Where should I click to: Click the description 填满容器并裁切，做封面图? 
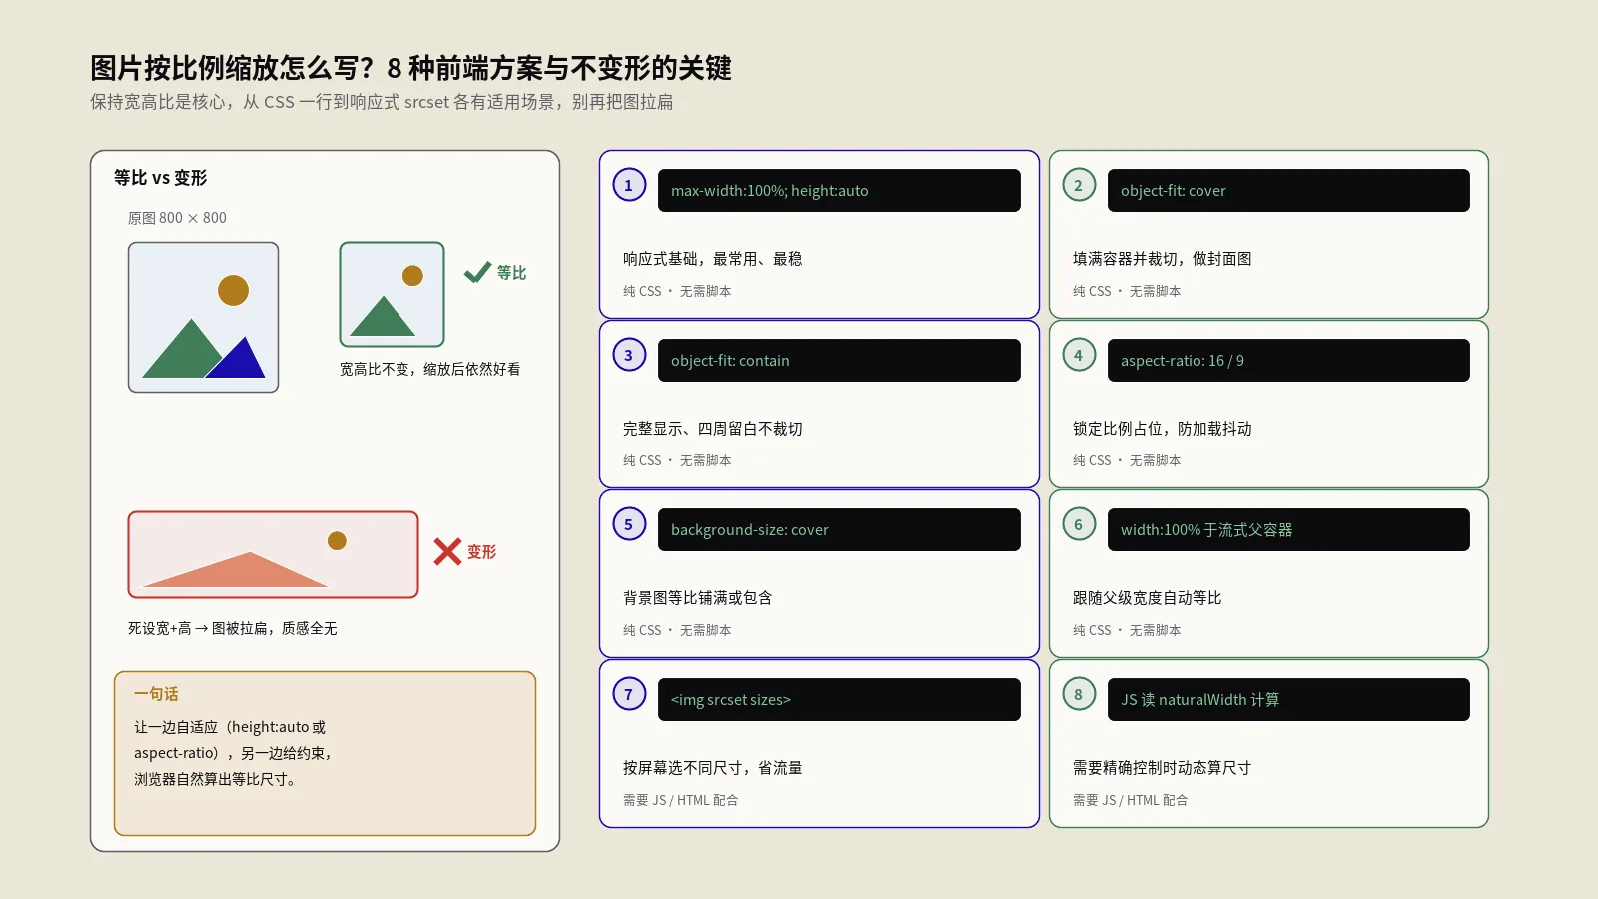(1162, 259)
